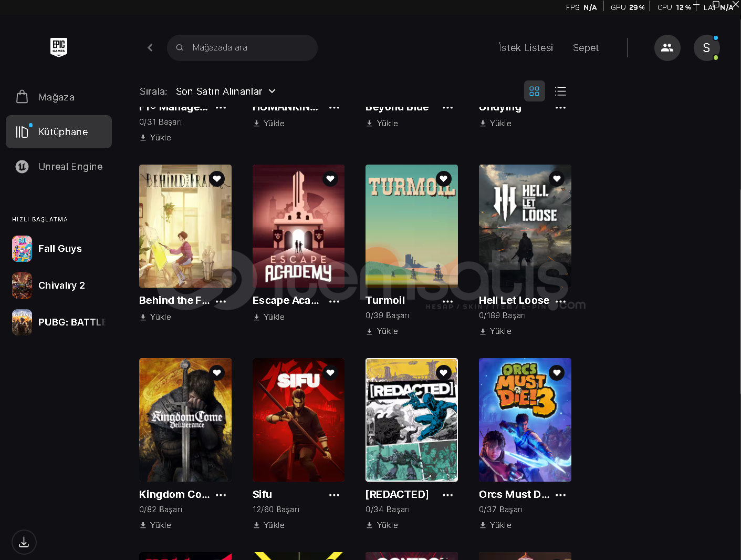Open more options for HUMANKIND
The height and width of the screenshot is (560, 741).
click(x=335, y=107)
